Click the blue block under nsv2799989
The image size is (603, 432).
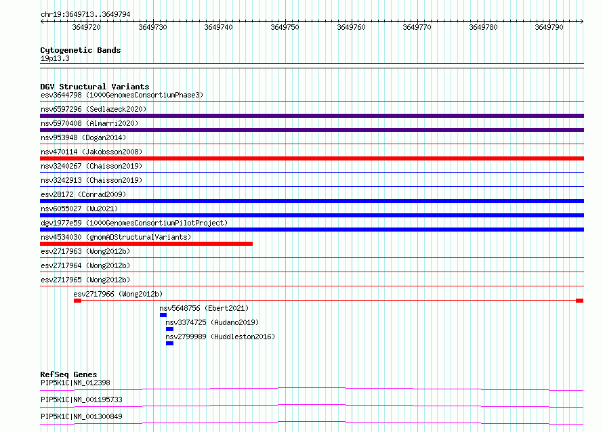(169, 343)
